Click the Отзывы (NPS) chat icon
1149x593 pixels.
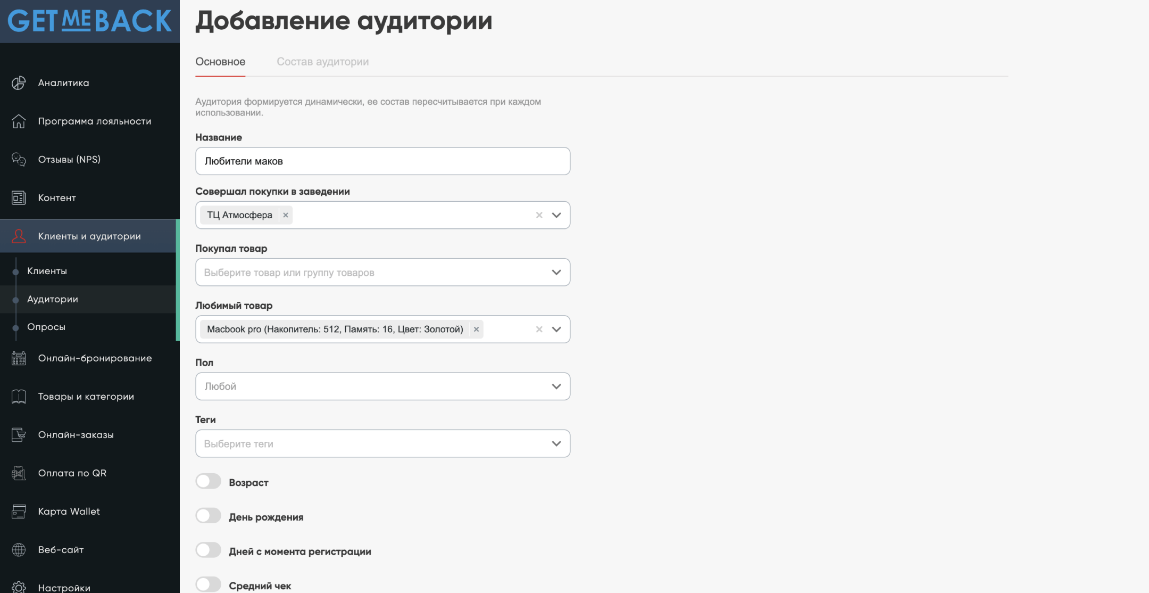(x=19, y=160)
